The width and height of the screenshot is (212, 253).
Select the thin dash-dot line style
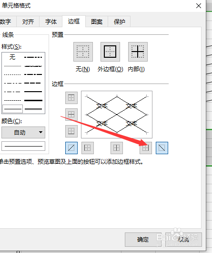[x=12, y=92]
